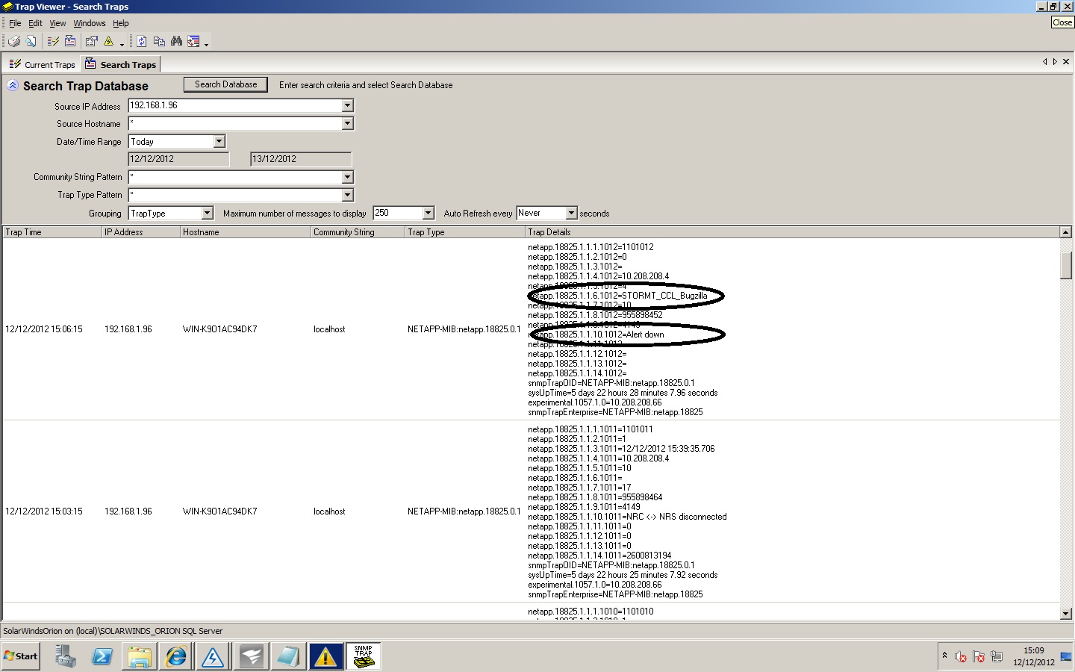Viewport: 1075px width, 672px height.
Task: Open the Source IP Address dropdown
Action: [x=347, y=105]
